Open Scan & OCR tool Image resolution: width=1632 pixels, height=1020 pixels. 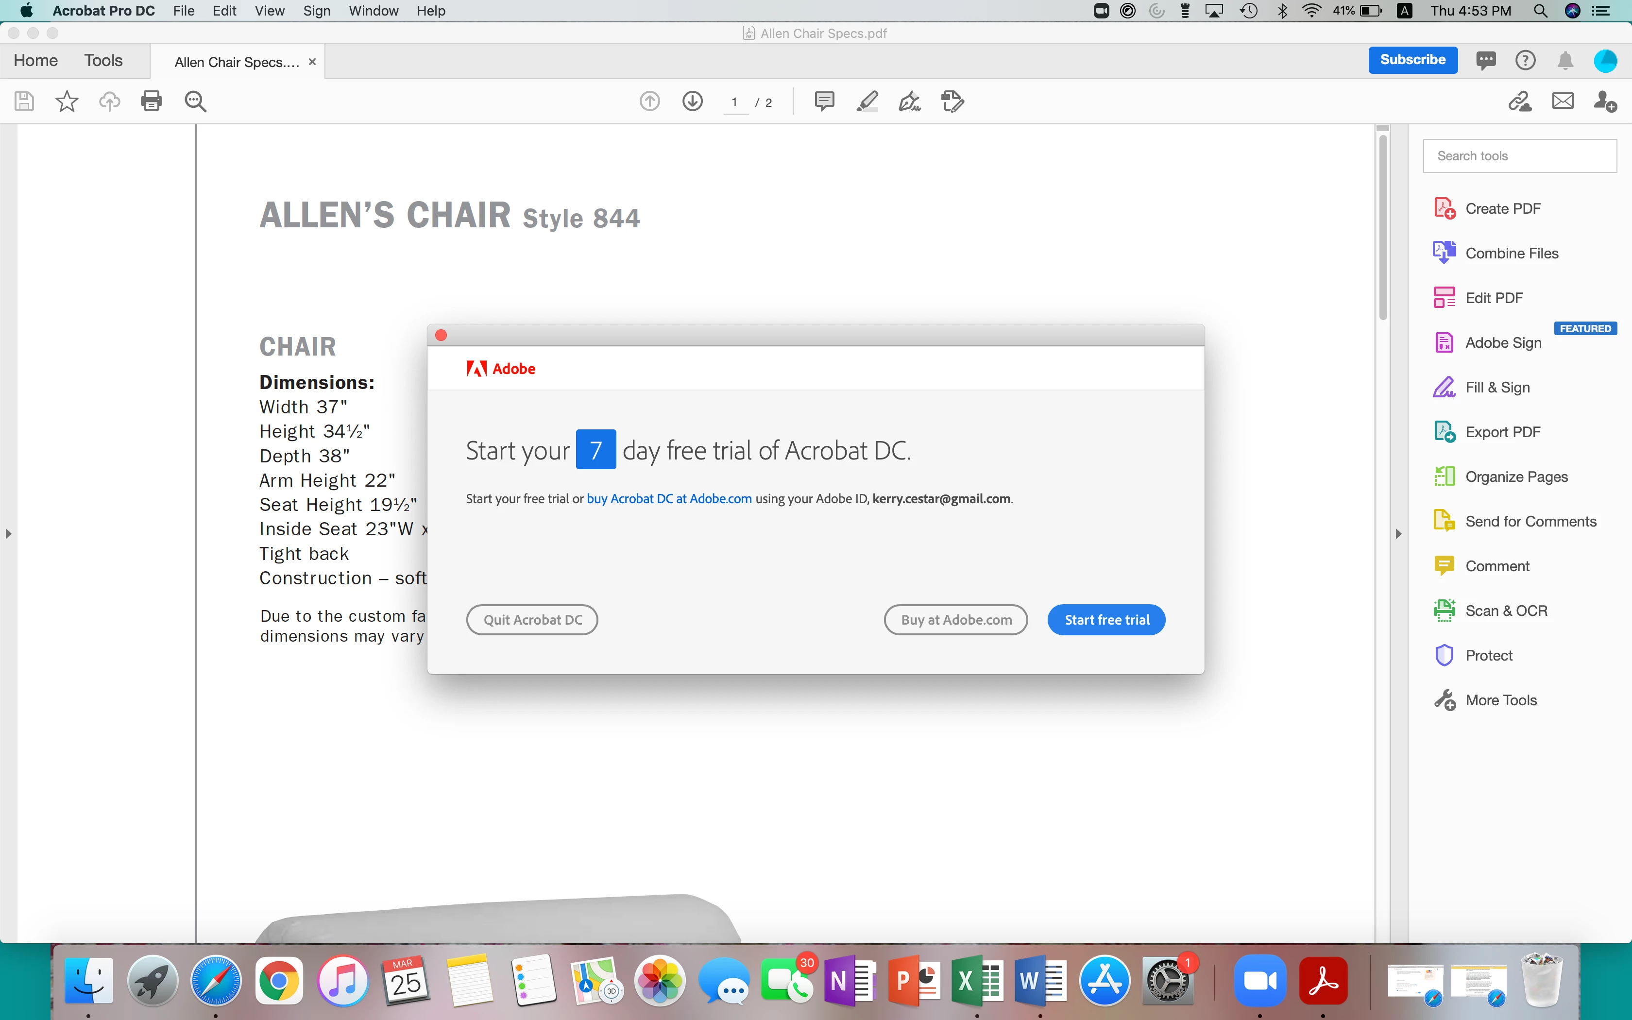click(1506, 611)
